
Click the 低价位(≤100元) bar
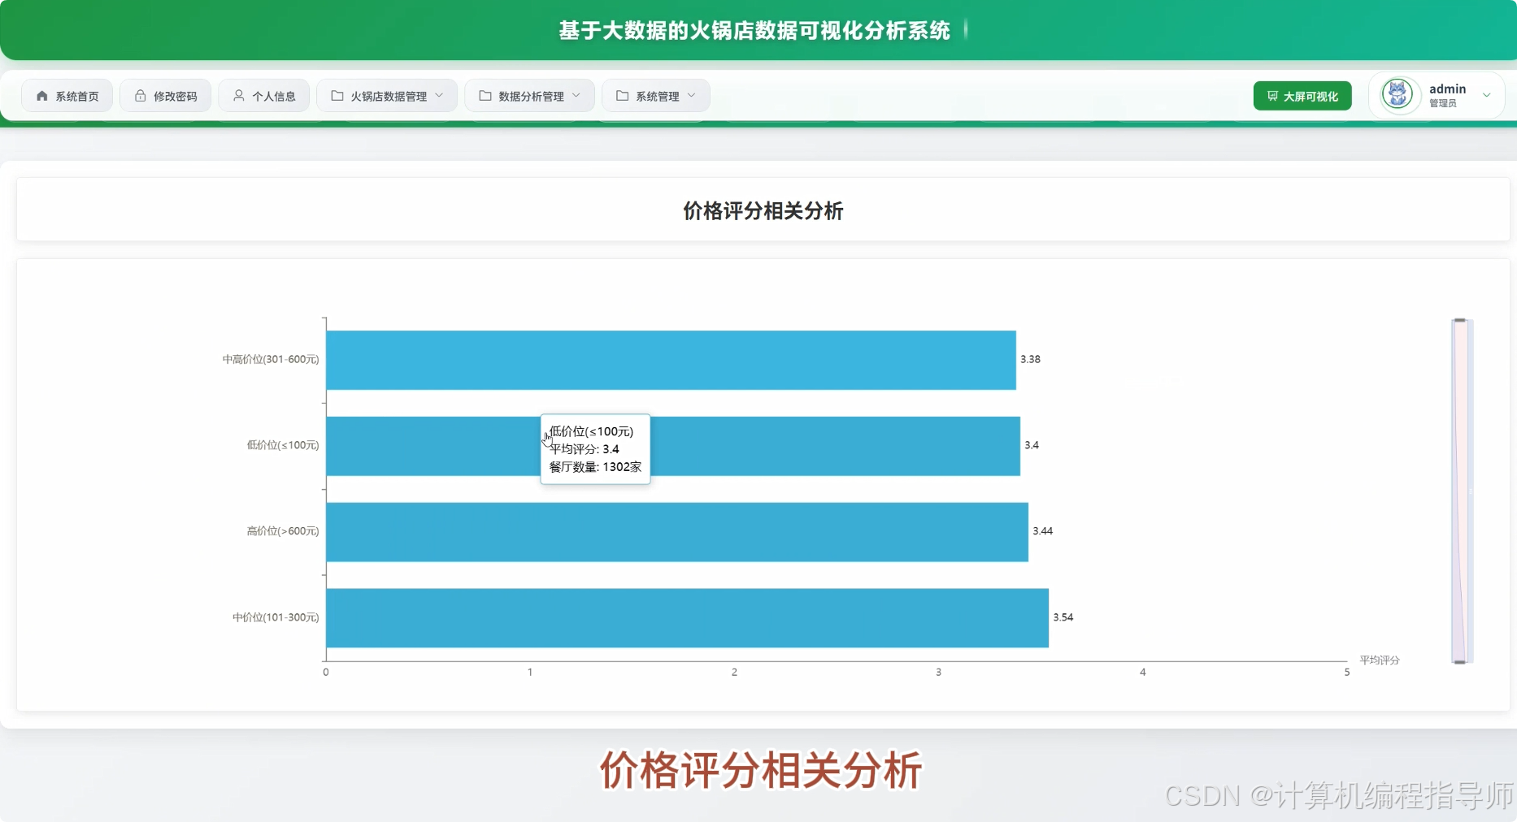tap(673, 446)
